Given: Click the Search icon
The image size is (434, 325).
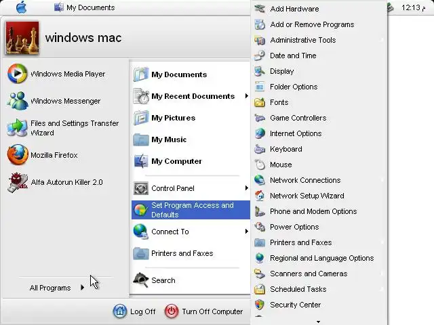Looking at the screenshot, I should tap(141, 280).
